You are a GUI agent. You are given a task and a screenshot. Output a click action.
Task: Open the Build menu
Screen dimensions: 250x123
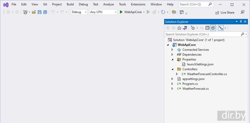[70, 4]
